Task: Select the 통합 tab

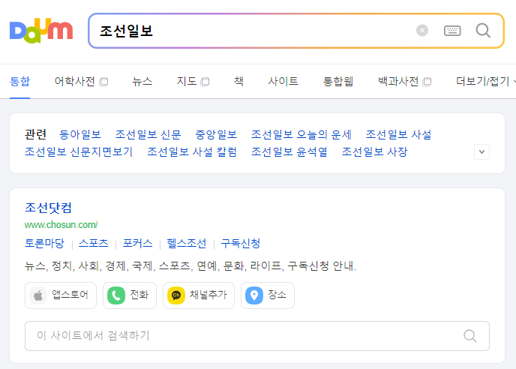Action: pyautogui.click(x=19, y=81)
